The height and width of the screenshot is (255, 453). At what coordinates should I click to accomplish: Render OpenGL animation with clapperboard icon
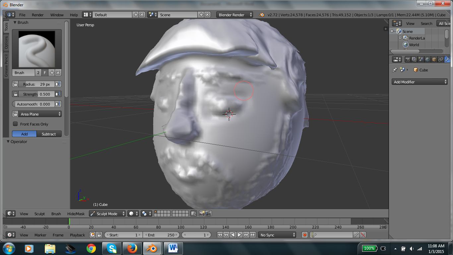208,213
